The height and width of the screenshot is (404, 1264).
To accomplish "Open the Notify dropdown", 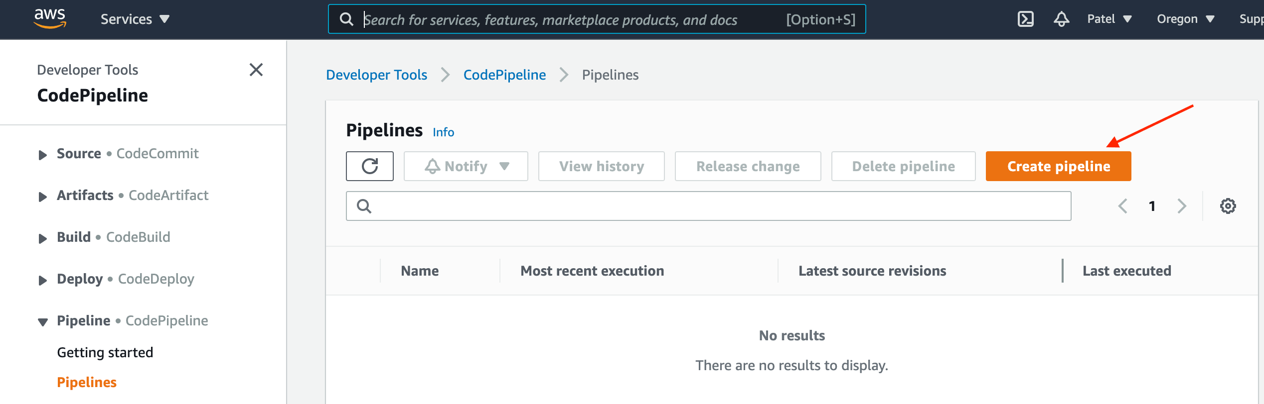I will pos(466,166).
